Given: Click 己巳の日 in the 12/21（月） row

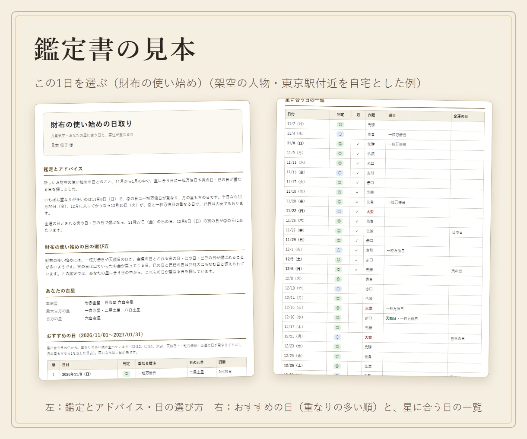Looking at the screenshot, I should 457,339.
